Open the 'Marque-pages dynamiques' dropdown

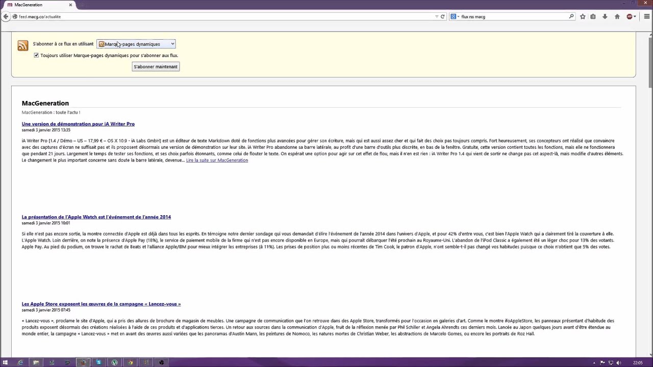coord(136,44)
